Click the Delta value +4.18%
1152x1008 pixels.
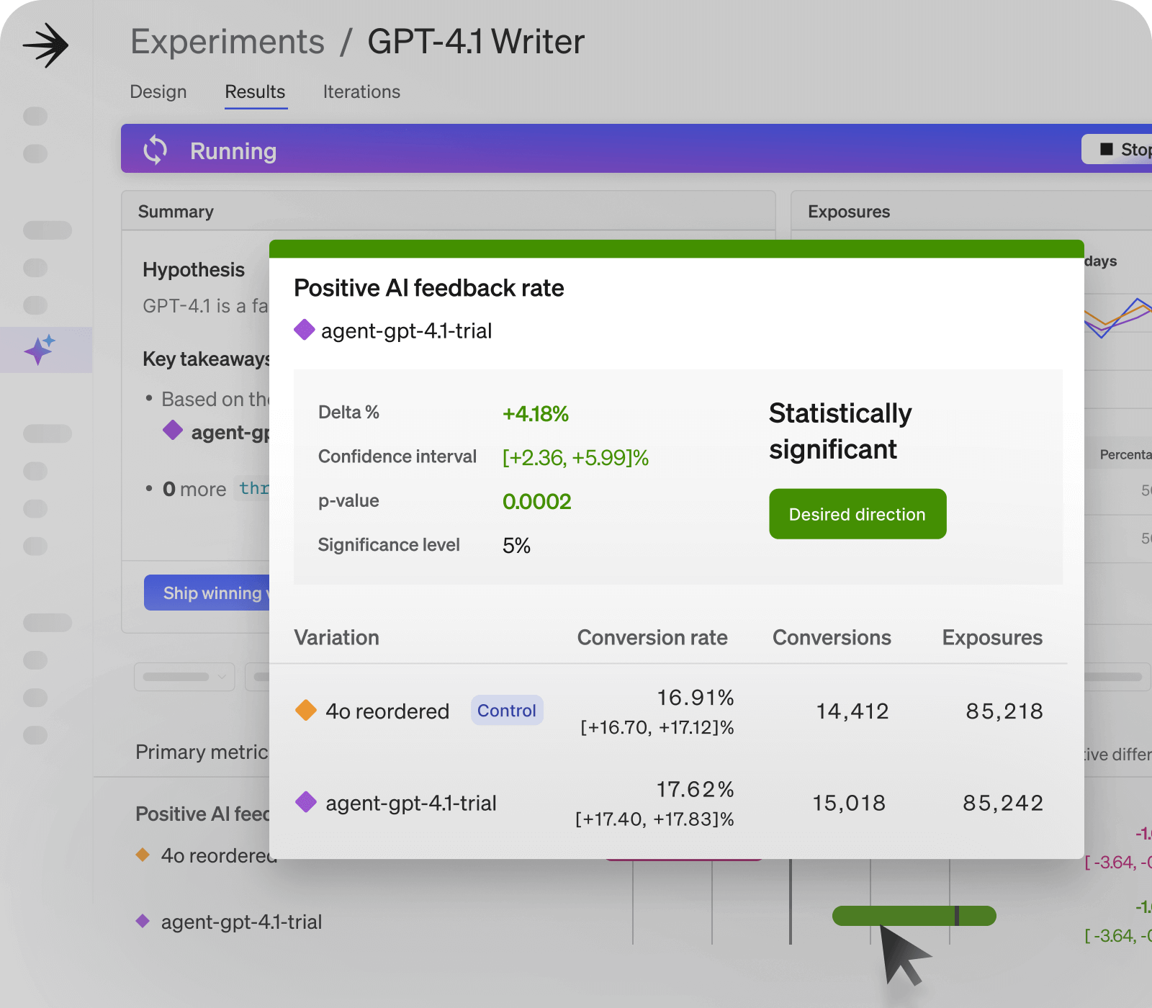click(x=536, y=414)
